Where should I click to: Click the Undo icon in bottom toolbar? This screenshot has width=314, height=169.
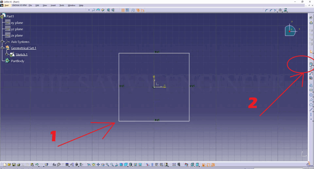coord(37,165)
